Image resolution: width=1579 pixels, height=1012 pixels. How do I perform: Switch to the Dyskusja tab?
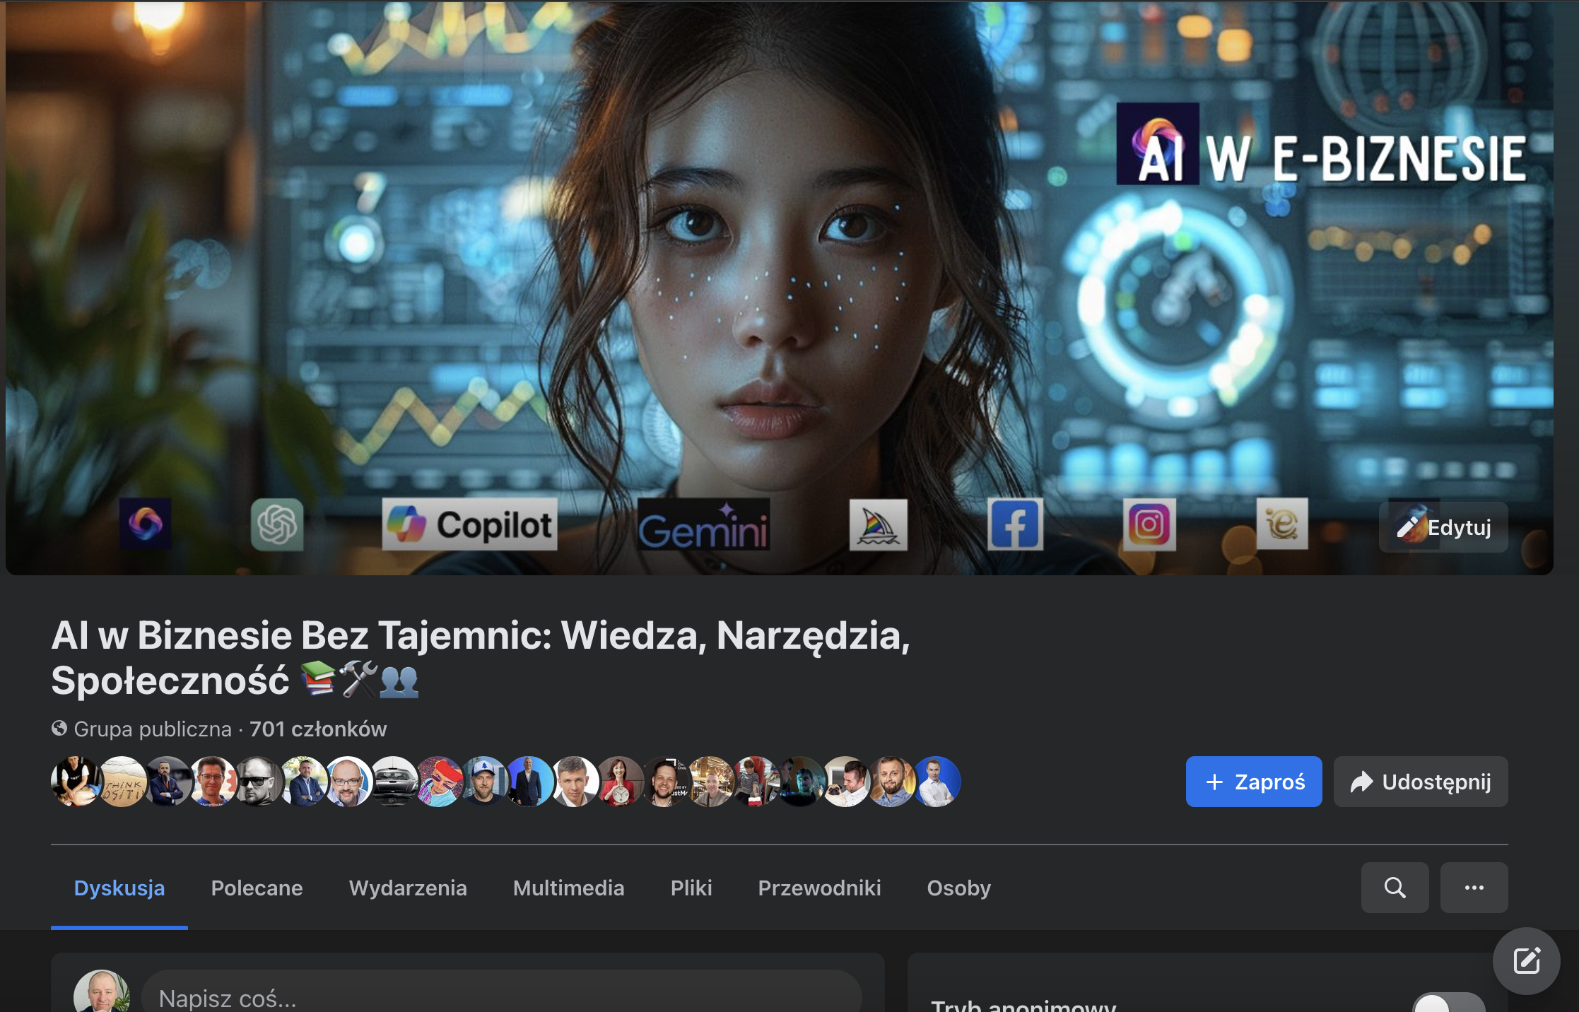pos(119,888)
